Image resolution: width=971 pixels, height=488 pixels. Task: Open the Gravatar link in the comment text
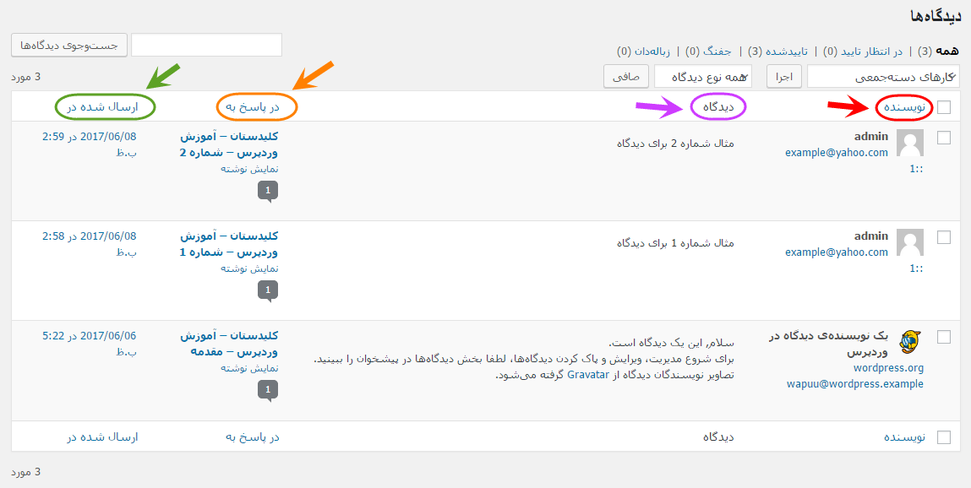tap(588, 375)
